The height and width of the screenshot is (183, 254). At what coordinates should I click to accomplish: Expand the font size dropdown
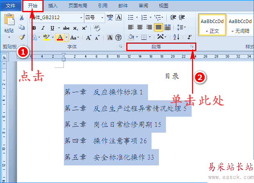[102, 18]
